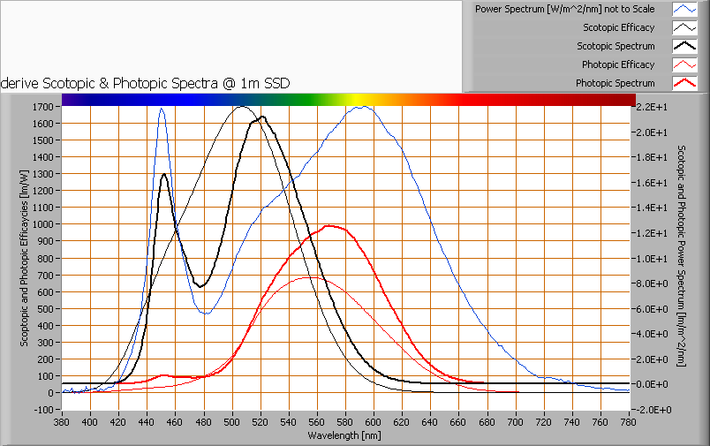Select the Photopic Efficacy legend label

point(618,64)
